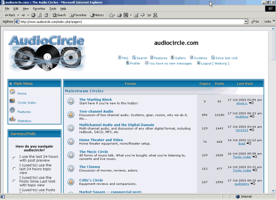Collapse the Main Menu panel toggle
The width and height of the screenshot is (276, 200).
(x=11, y=83)
